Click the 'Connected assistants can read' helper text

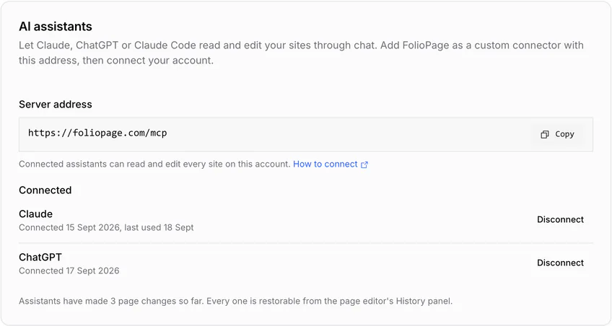pyautogui.click(x=154, y=164)
